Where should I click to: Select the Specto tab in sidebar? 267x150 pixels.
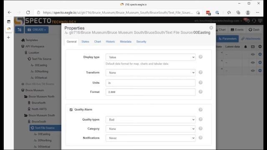click(9, 29)
